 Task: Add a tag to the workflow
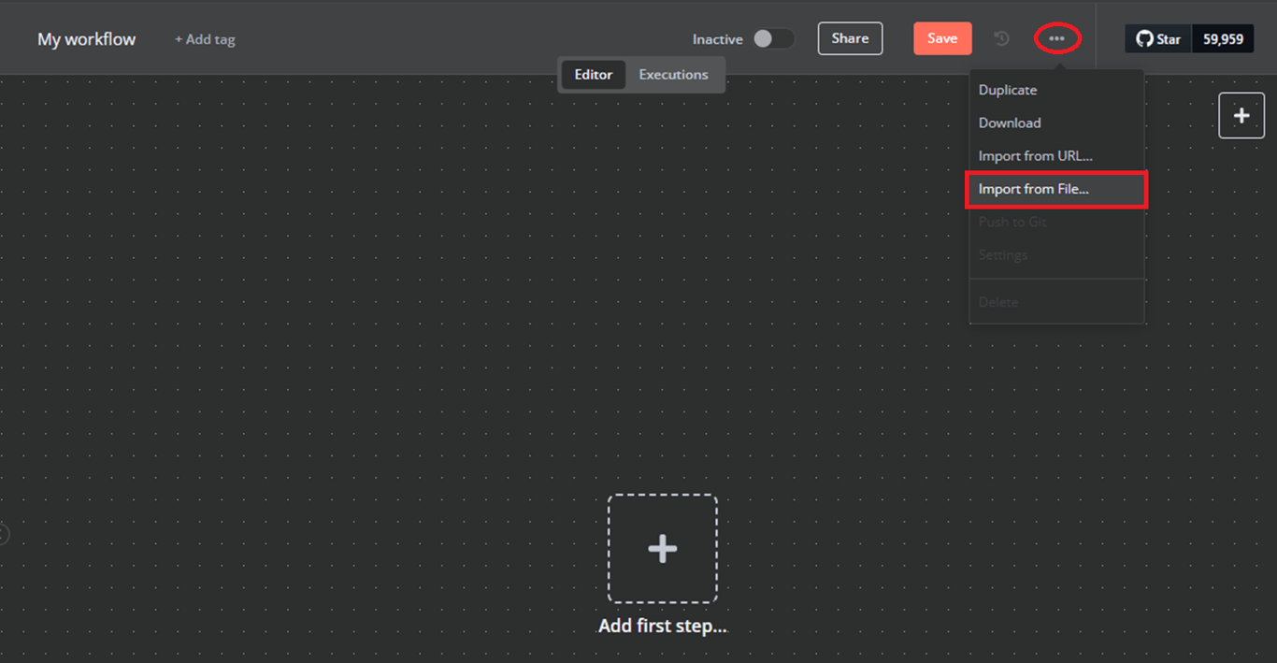point(204,39)
